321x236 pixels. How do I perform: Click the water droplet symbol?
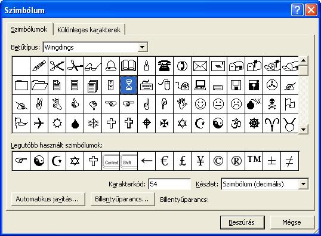click(x=75, y=124)
